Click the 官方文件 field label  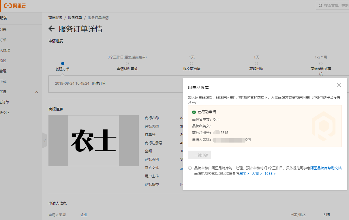pos(152,168)
